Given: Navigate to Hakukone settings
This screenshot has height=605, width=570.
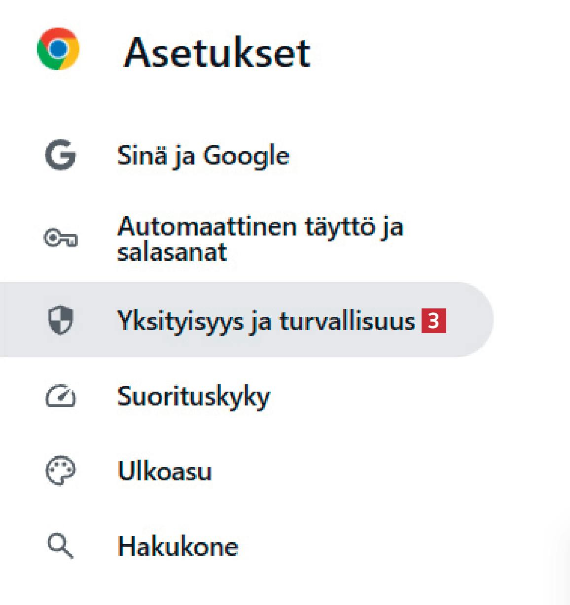Looking at the screenshot, I should pyautogui.click(x=178, y=546).
